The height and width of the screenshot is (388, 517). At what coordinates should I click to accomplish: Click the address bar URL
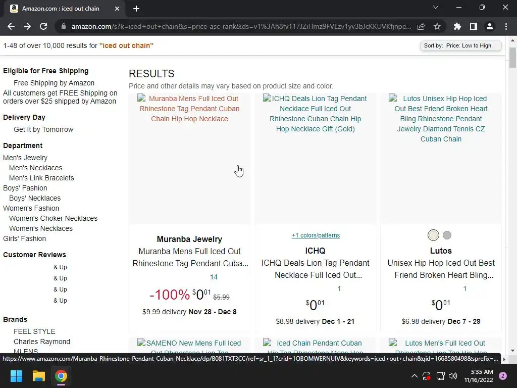pyautogui.click(x=241, y=26)
